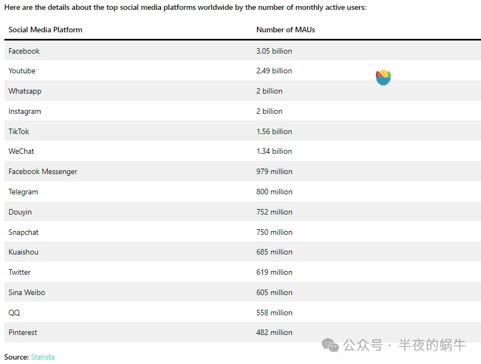Open the Statista source link
This screenshot has width=481, height=364.
pos(43,357)
